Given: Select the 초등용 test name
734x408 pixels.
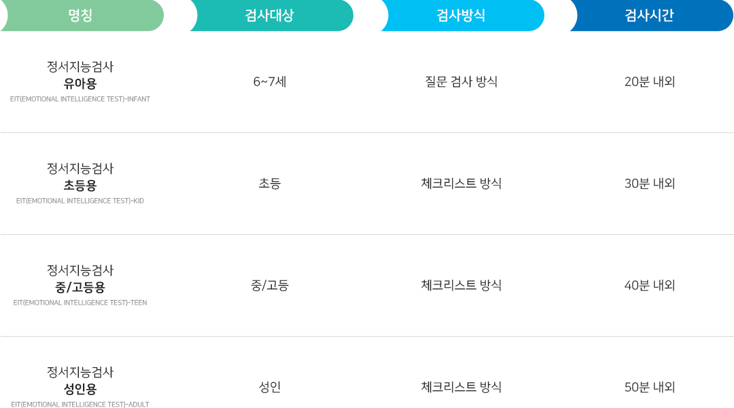Looking at the screenshot, I should point(80,185).
